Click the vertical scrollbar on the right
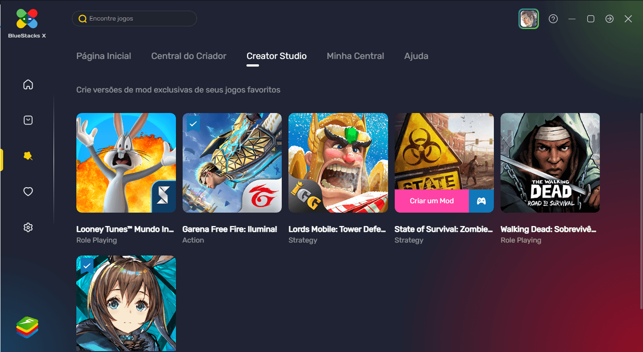This screenshot has width=643, height=352. point(641,210)
